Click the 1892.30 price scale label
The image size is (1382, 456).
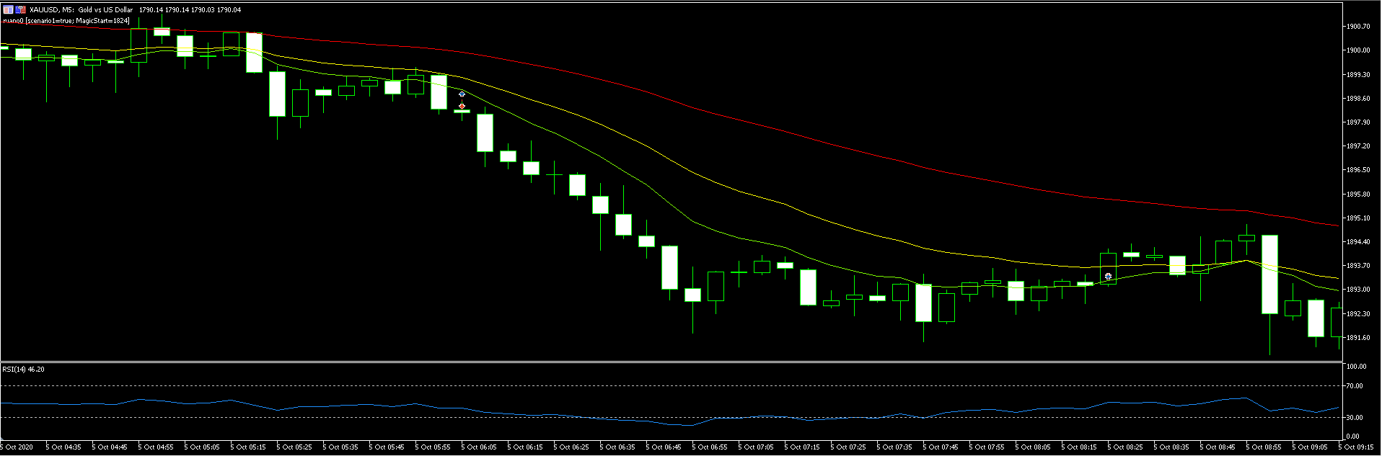pyautogui.click(x=1358, y=314)
